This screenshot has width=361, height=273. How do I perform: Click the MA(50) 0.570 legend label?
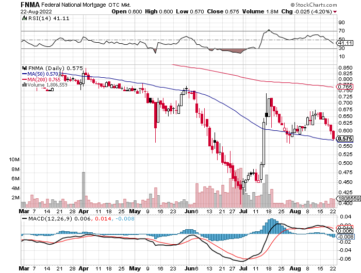[x=40, y=74]
